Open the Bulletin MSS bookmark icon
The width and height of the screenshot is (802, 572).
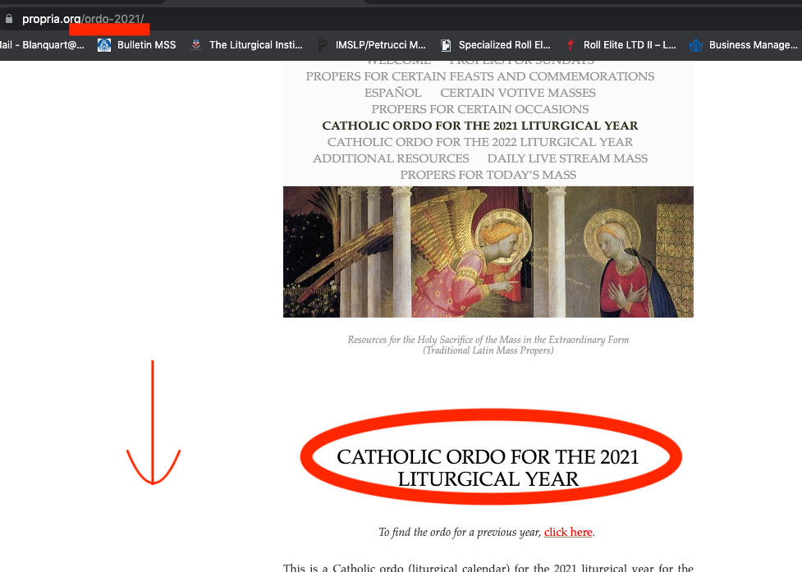[x=104, y=45]
